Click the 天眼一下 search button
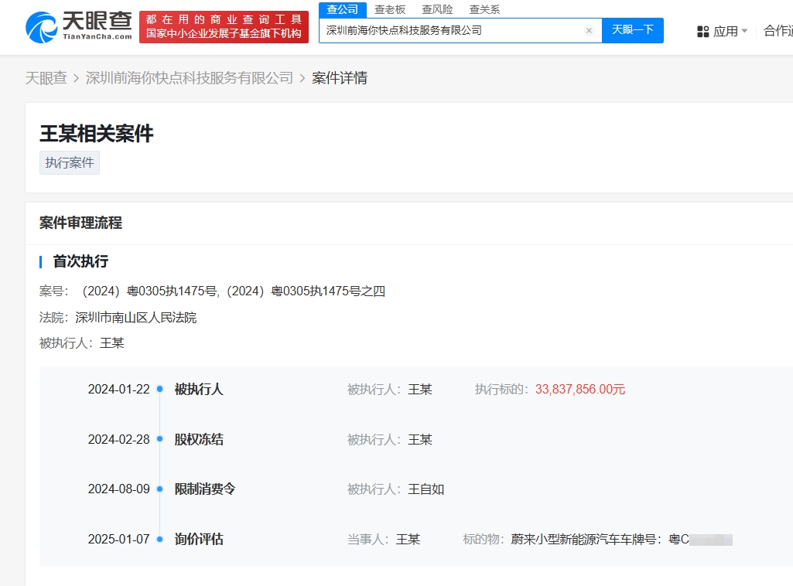 tap(633, 31)
